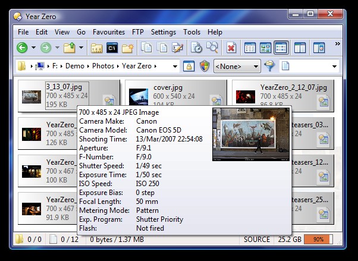Click image file icon on YearZero_2_12_07.jpg tile
The width and height of the screenshot is (358, 261).
324,102
